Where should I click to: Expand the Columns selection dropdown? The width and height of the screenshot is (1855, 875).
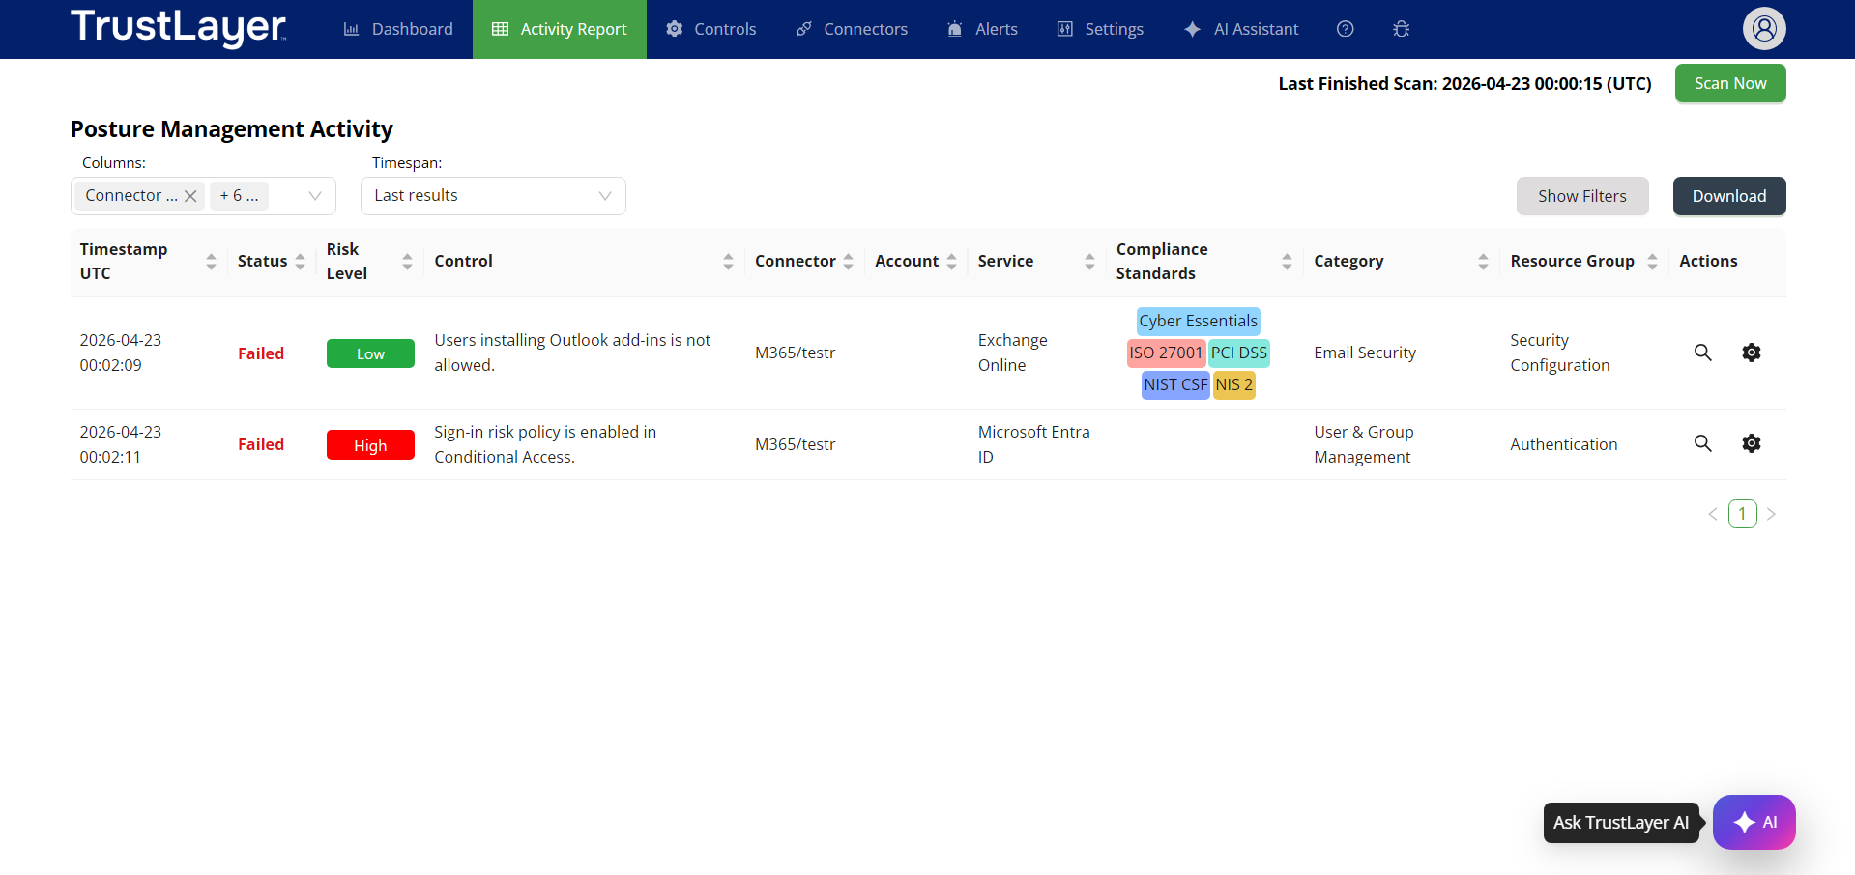(314, 196)
